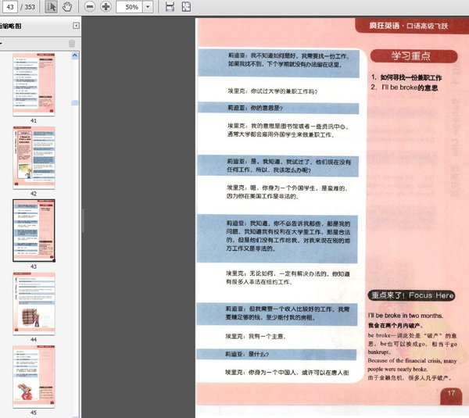Fit one full page in window
This screenshot has width=469, height=418.
coord(186,6)
